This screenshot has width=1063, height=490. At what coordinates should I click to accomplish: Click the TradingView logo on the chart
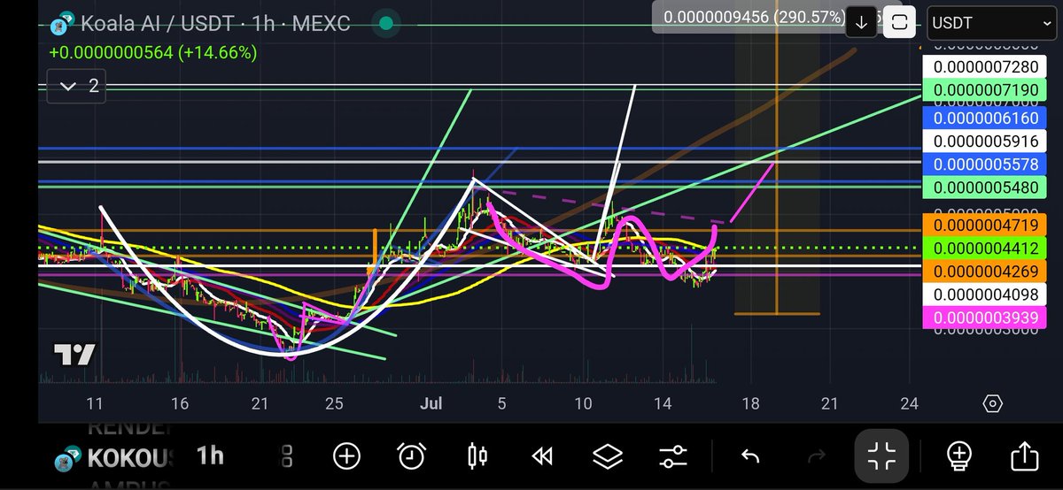pyautogui.click(x=74, y=355)
